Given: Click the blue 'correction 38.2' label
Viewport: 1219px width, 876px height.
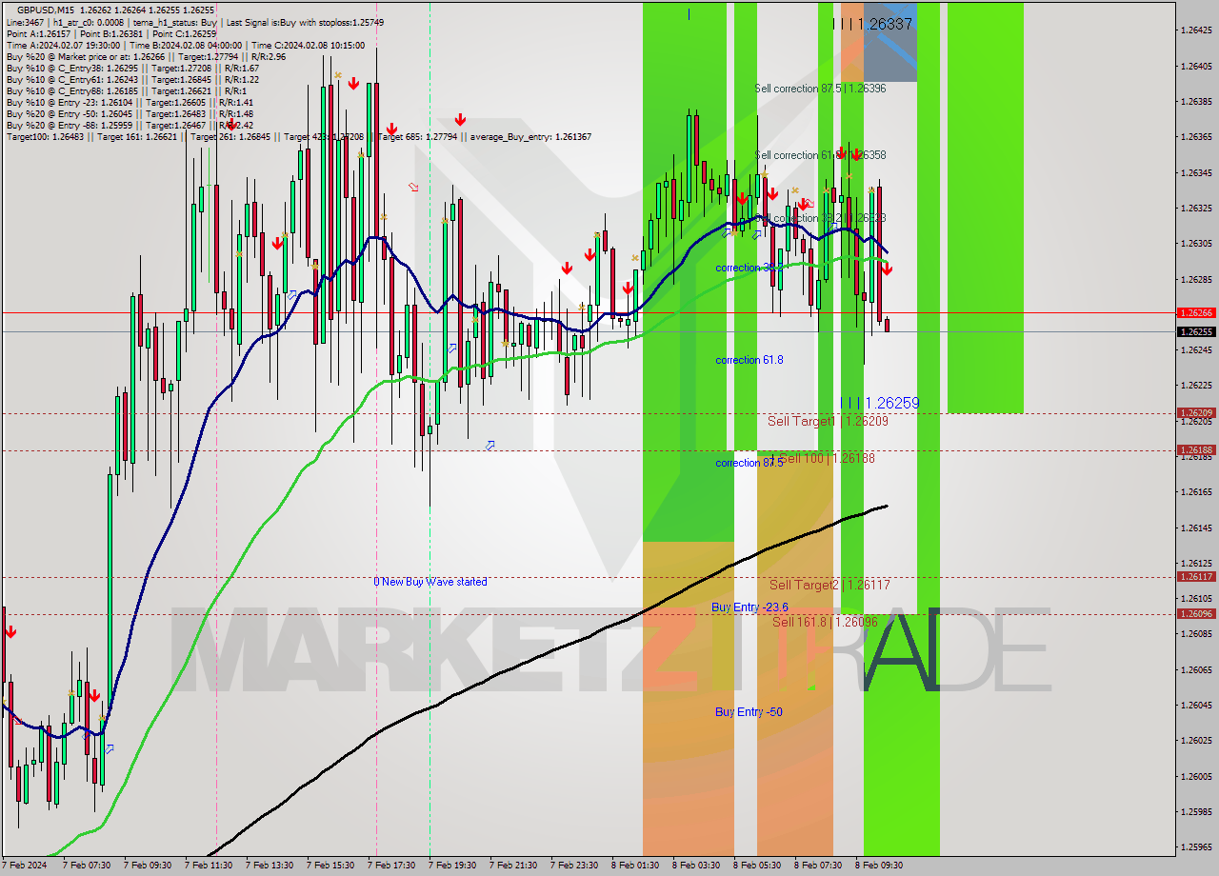Looking at the screenshot, I should pos(749,268).
